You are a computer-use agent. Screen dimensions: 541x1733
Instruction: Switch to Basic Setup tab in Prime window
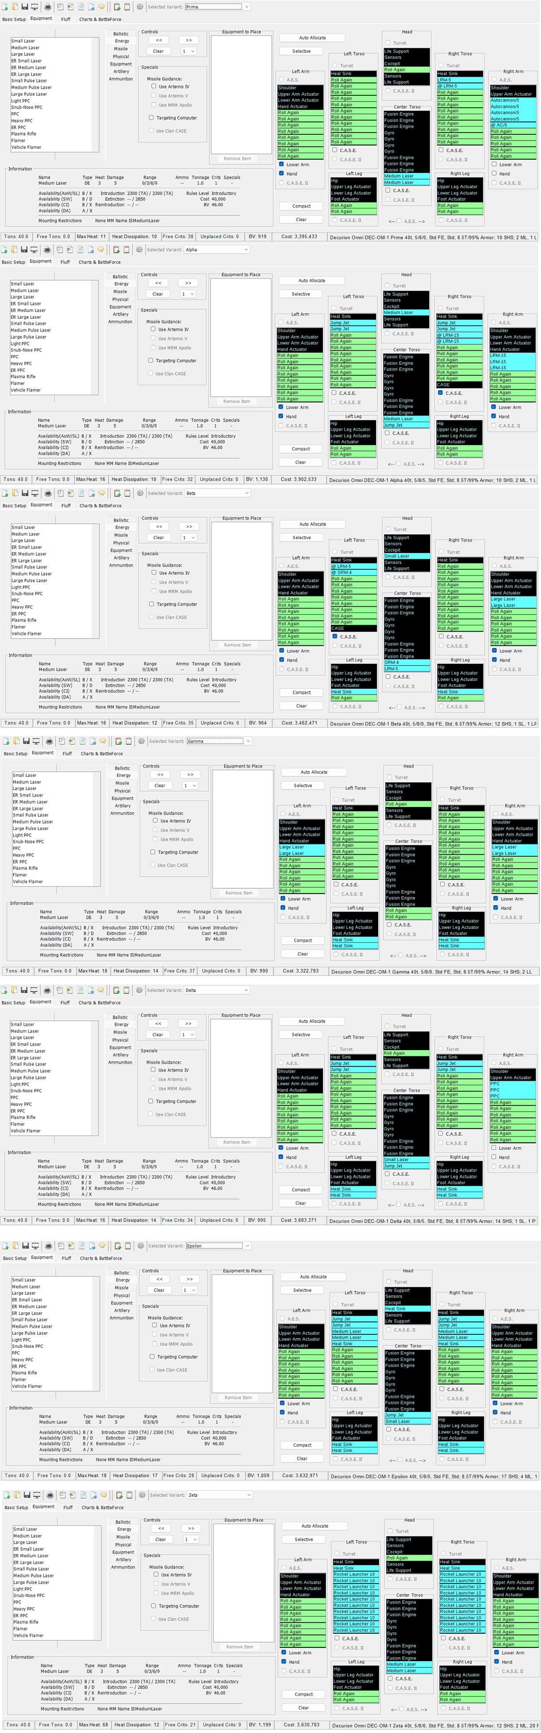(14, 20)
